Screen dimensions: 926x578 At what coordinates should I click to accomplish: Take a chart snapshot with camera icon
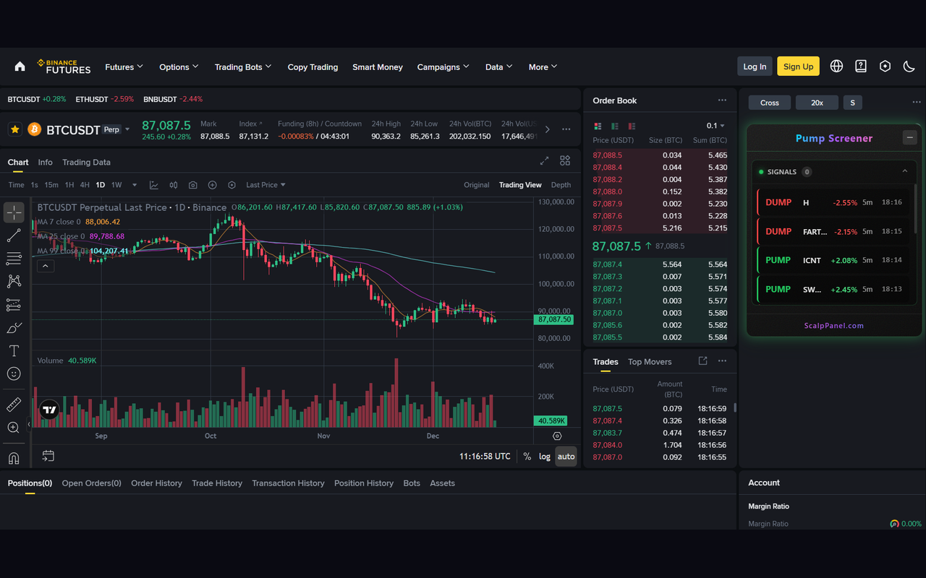[193, 185]
